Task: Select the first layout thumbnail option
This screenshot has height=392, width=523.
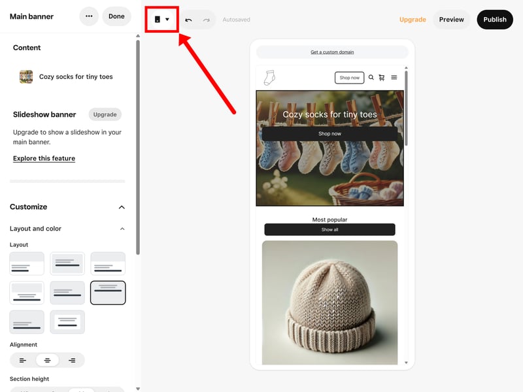Action: [27, 264]
